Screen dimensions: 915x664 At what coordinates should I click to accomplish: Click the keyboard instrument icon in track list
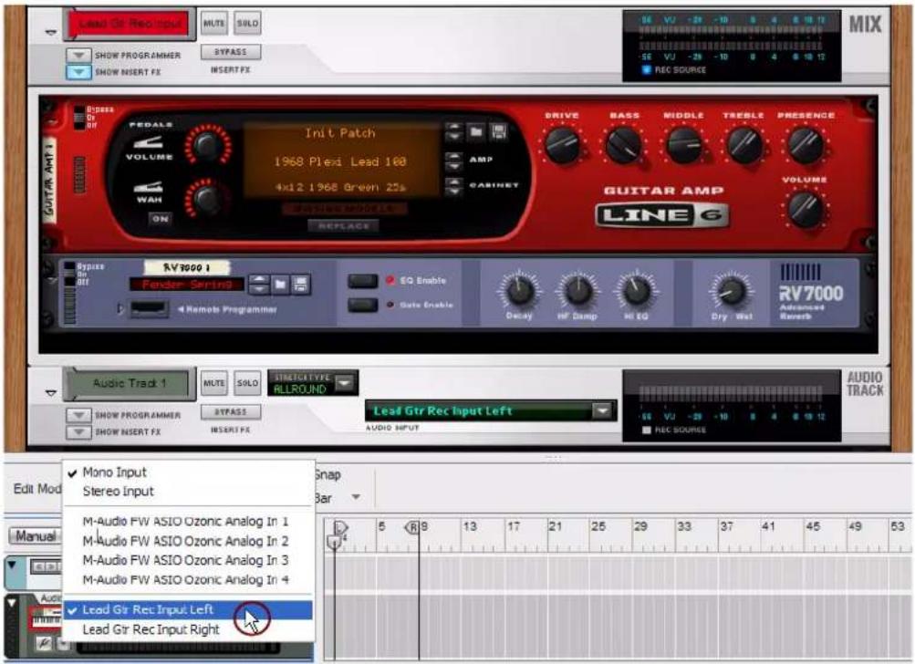point(46,618)
